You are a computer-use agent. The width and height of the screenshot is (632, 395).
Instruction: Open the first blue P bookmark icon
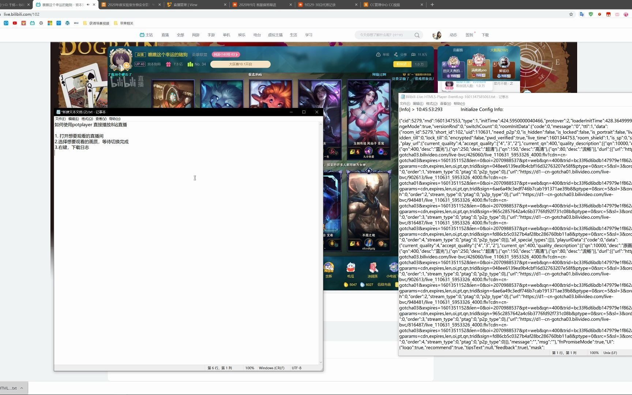6,23
